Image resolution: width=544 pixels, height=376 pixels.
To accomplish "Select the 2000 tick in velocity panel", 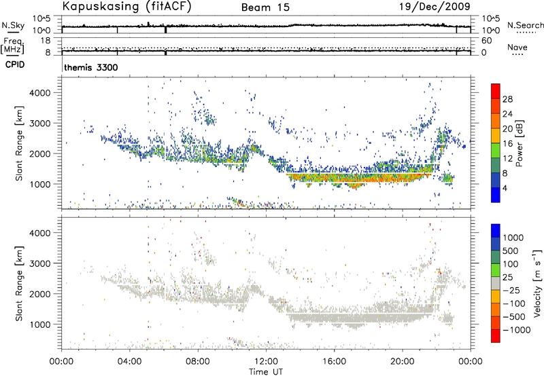I will click(40, 294).
